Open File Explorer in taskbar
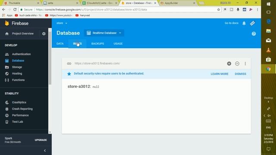The width and height of the screenshot is (276, 155). 268,31
